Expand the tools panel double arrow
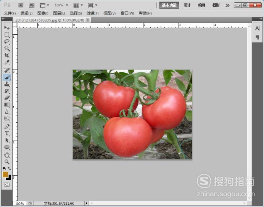This screenshot has width=264, height=207. point(3,19)
